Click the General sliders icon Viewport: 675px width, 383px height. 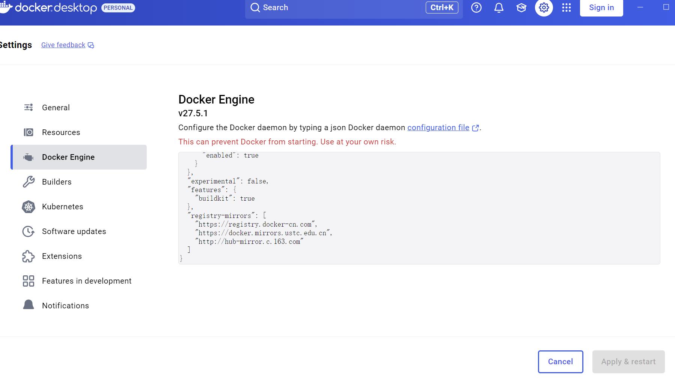coord(29,108)
